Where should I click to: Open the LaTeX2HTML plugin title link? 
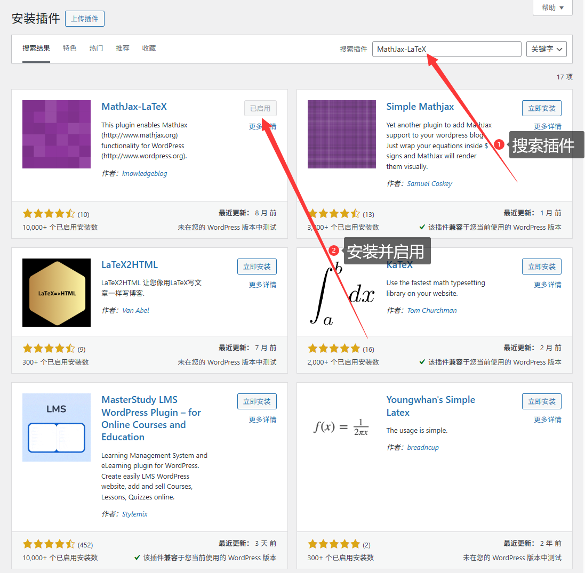point(130,265)
